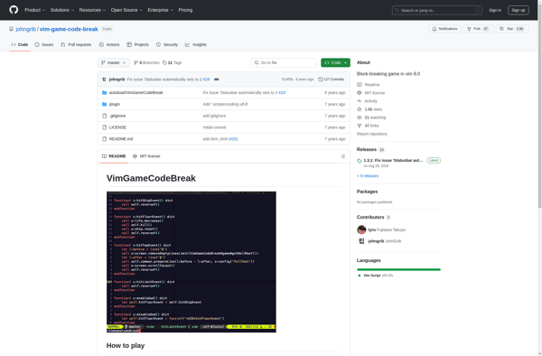Focus the Search or jump to field

(x=437, y=10)
